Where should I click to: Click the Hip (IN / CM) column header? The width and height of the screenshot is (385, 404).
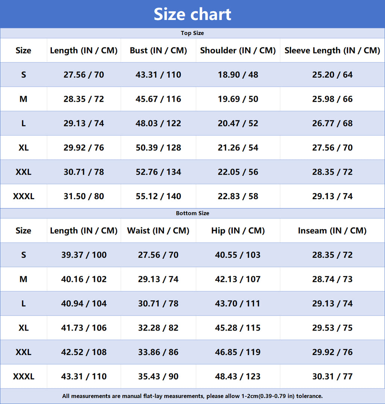pyautogui.click(x=238, y=230)
